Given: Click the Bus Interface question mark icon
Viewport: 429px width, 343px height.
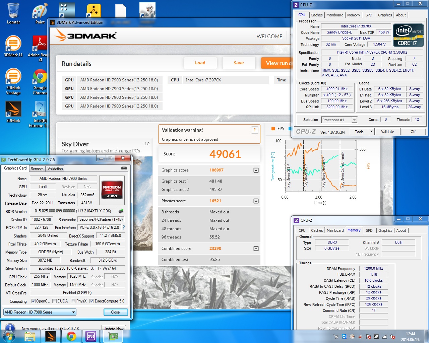Looking at the screenshot, I should [124, 227].
